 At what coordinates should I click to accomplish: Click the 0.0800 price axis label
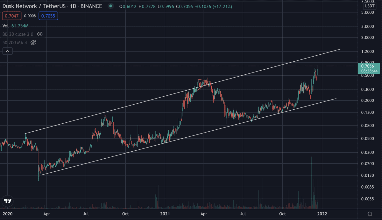coord(368,126)
